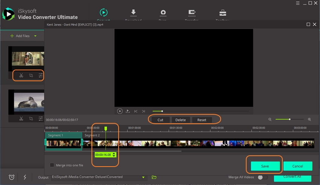Open the scheduler clock icon
This screenshot has width=320, height=185.
12,177
